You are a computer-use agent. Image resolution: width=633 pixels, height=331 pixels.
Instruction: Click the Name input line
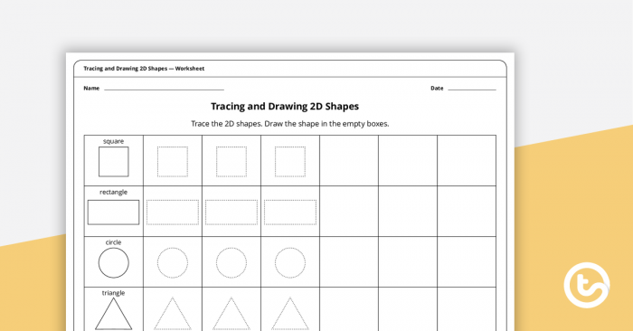pyautogui.click(x=164, y=90)
